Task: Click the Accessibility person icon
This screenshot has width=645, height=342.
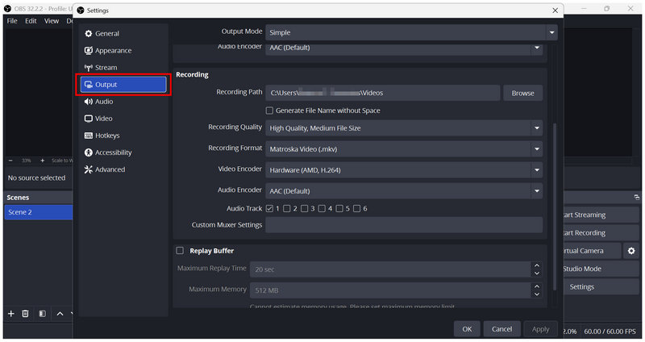Action: click(89, 152)
